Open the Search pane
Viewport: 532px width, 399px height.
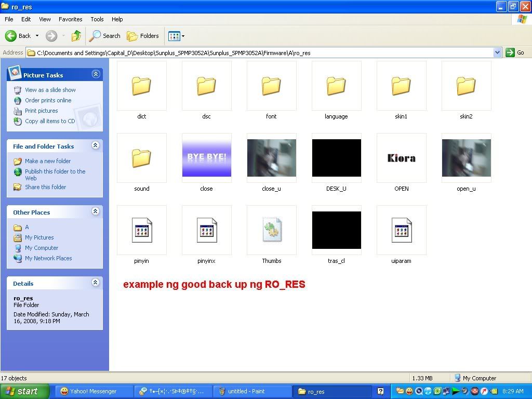point(105,36)
